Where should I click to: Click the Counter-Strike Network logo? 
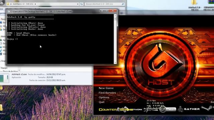click(x=120, y=109)
